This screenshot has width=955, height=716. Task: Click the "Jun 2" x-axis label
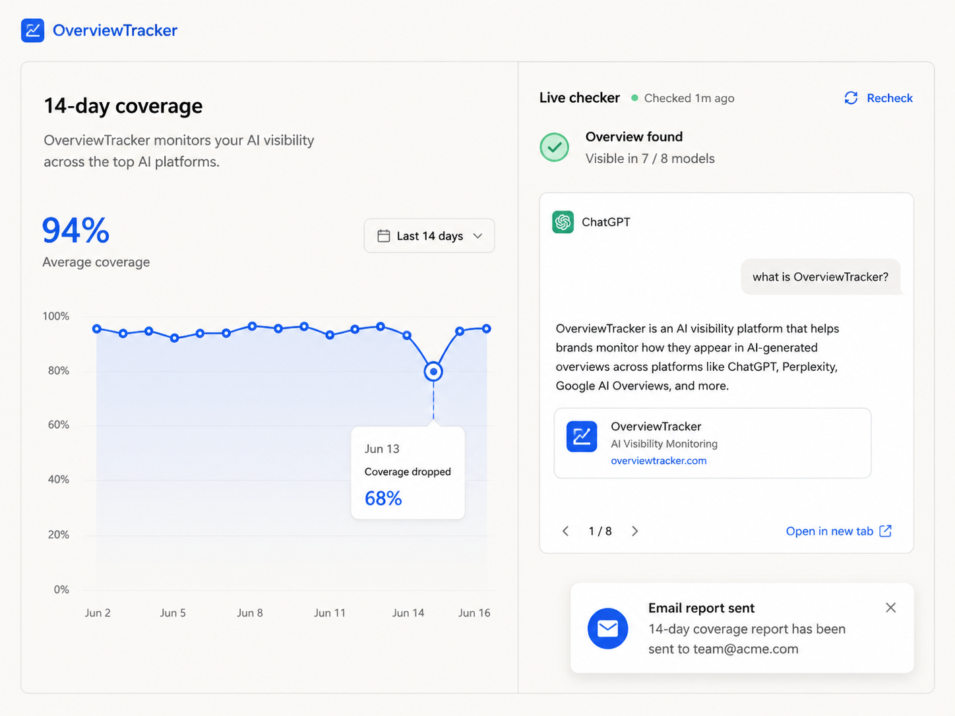pos(98,613)
